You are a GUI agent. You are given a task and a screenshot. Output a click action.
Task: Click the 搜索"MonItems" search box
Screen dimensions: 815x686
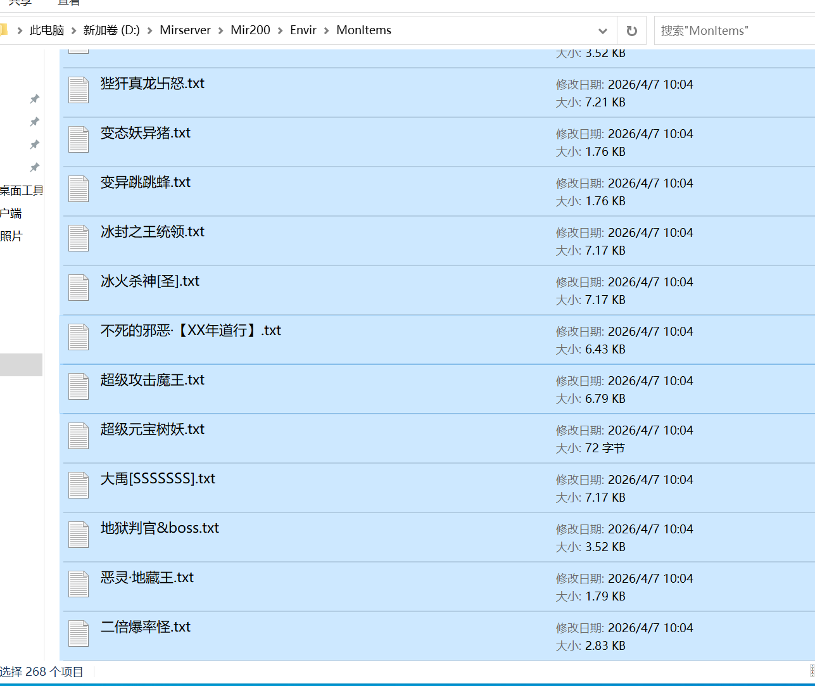pos(735,30)
